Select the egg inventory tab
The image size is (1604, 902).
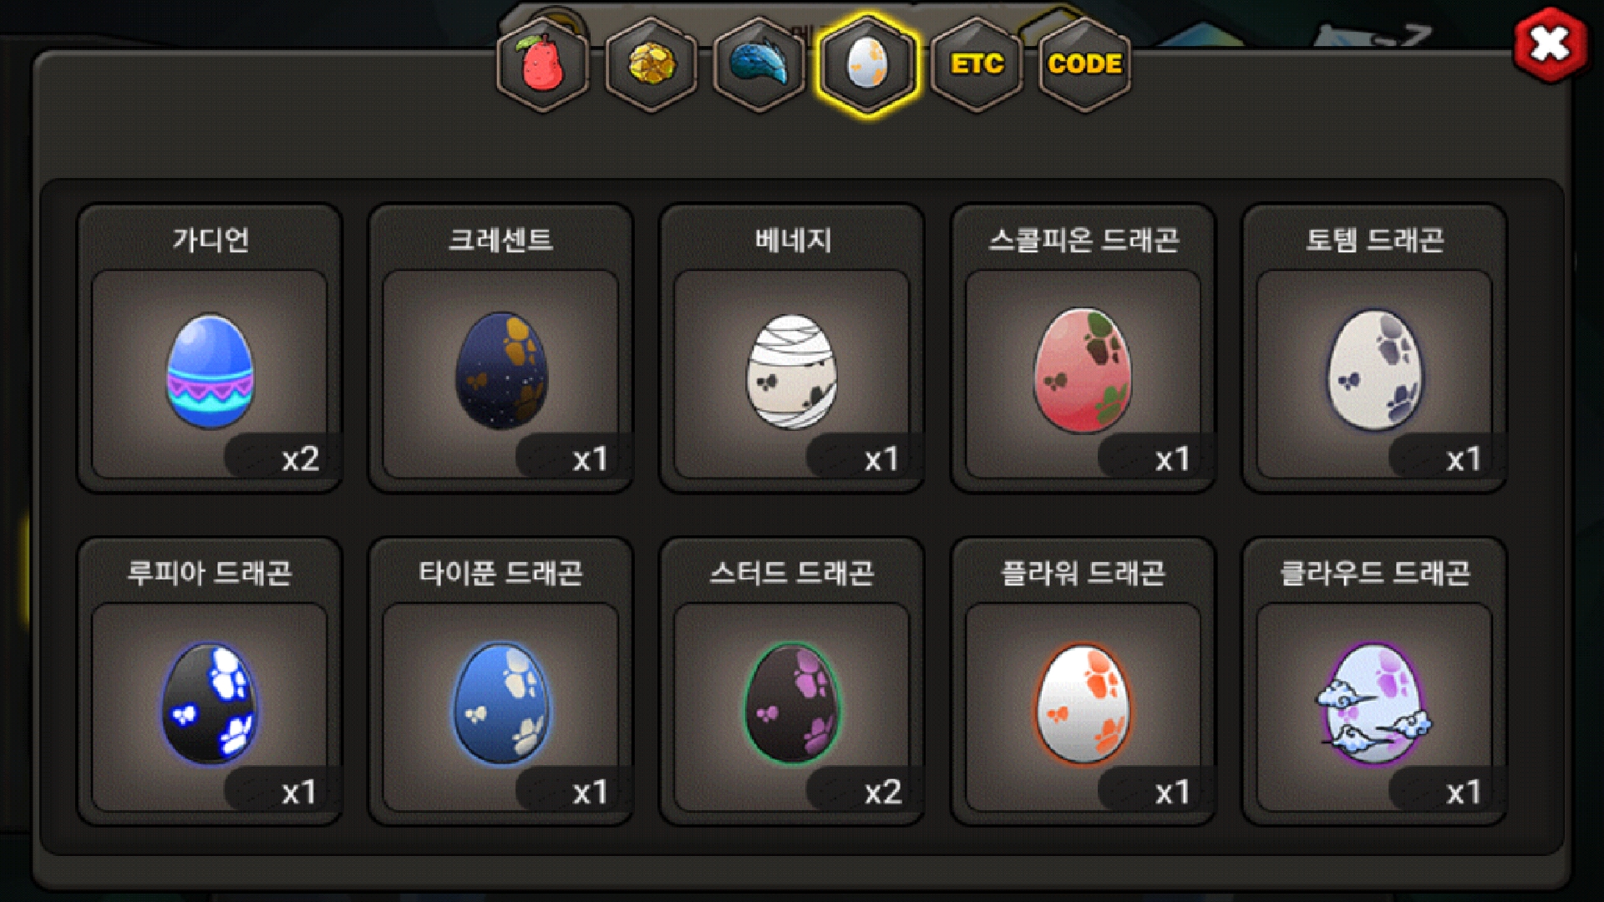(868, 64)
